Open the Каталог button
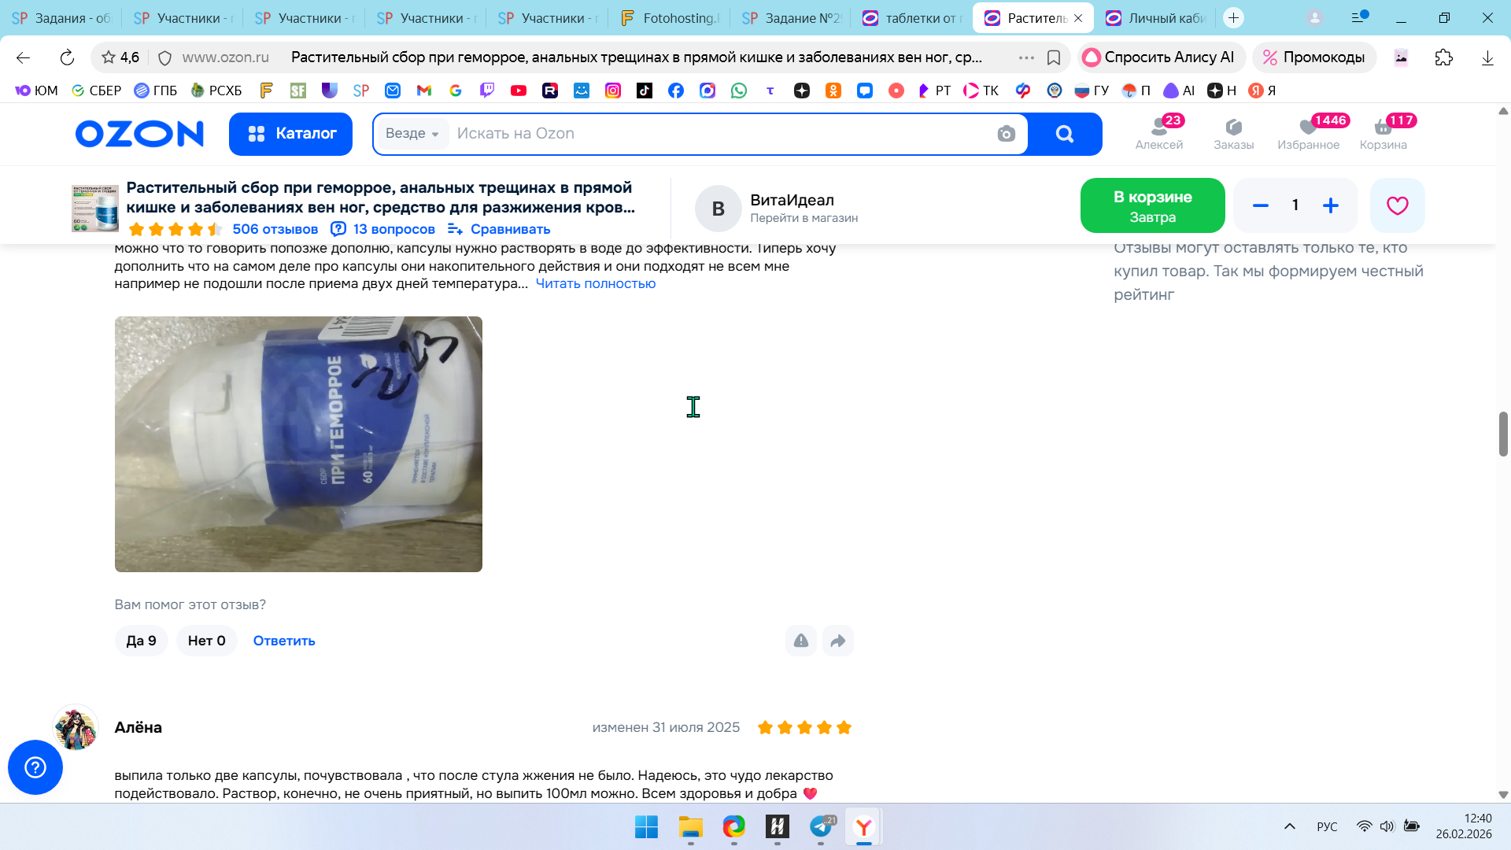 coord(290,134)
